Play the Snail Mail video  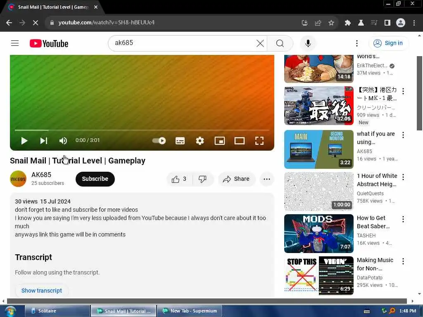24,141
